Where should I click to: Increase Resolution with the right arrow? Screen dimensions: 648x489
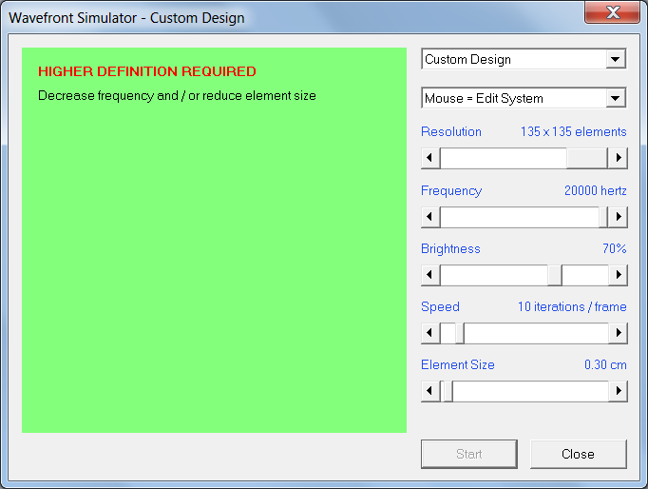point(618,158)
